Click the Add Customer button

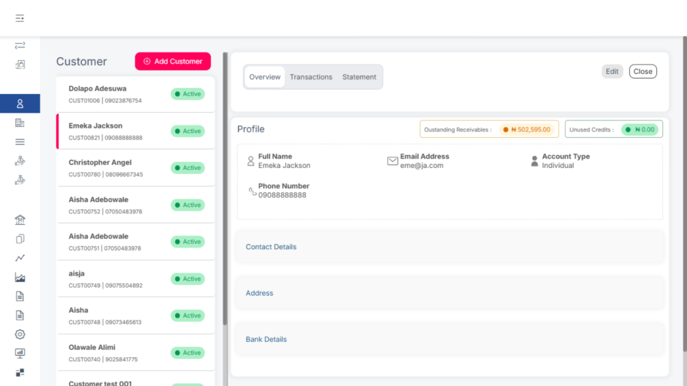point(172,61)
